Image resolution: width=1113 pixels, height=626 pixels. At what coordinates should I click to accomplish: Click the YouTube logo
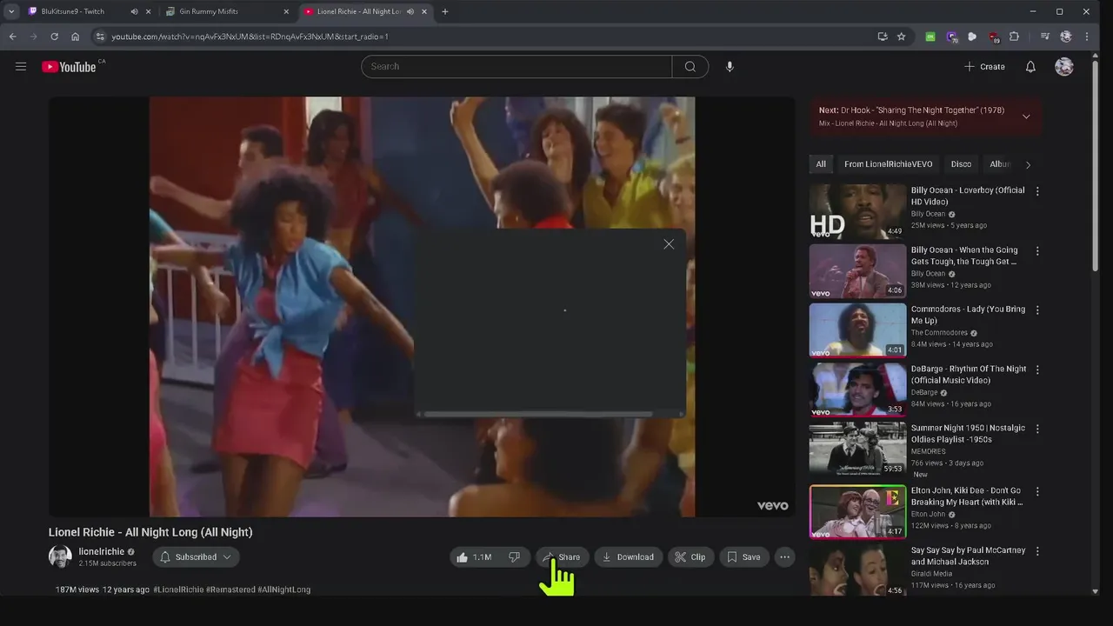[69, 67]
